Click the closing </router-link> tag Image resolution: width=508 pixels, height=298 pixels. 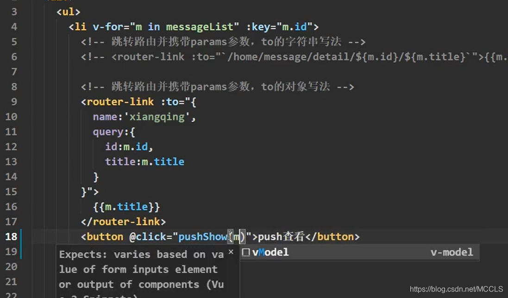coord(124,222)
